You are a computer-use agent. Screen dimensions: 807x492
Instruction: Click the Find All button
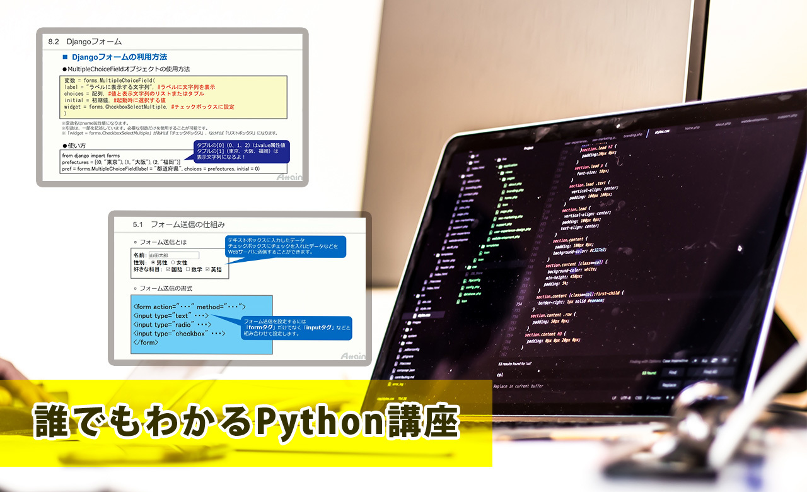pyautogui.click(x=710, y=372)
